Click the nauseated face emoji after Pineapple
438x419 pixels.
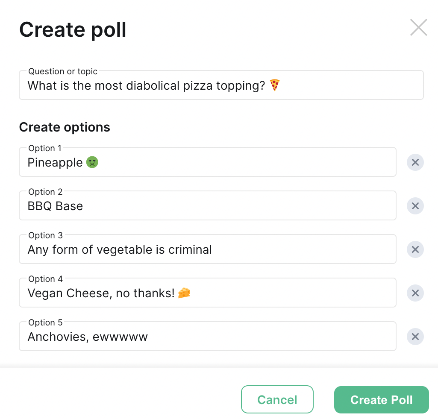pyautogui.click(x=92, y=162)
